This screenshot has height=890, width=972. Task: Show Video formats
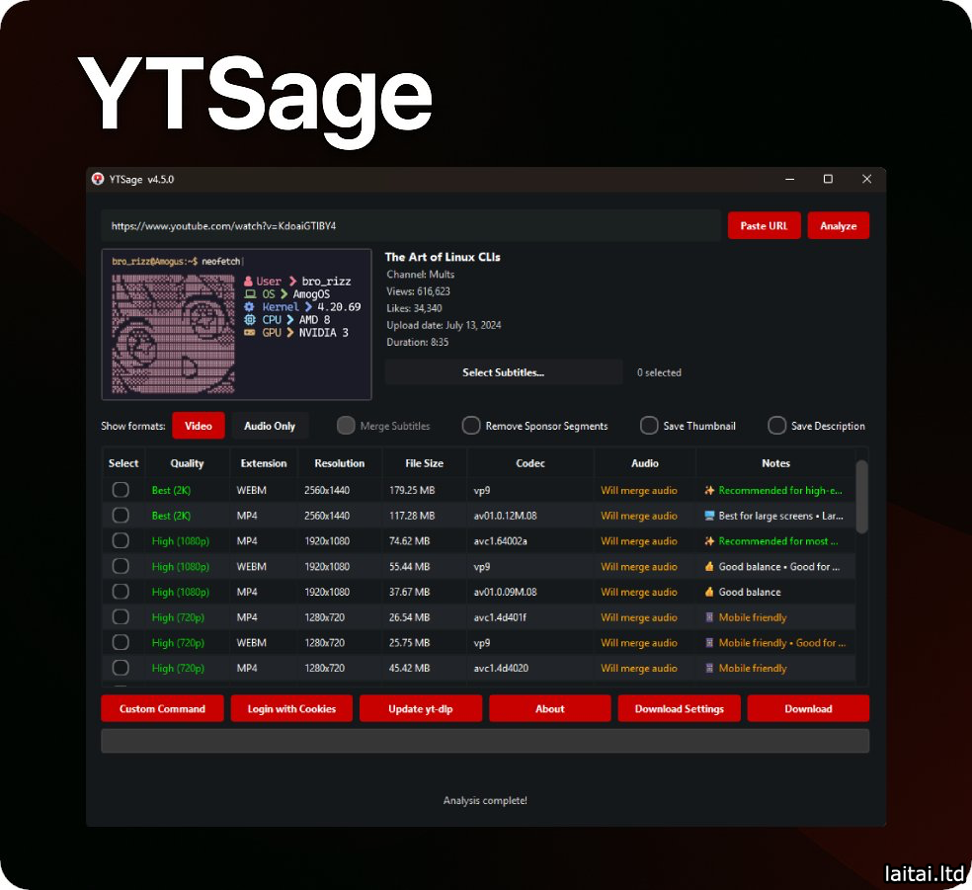pyautogui.click(x=199, y=426)
